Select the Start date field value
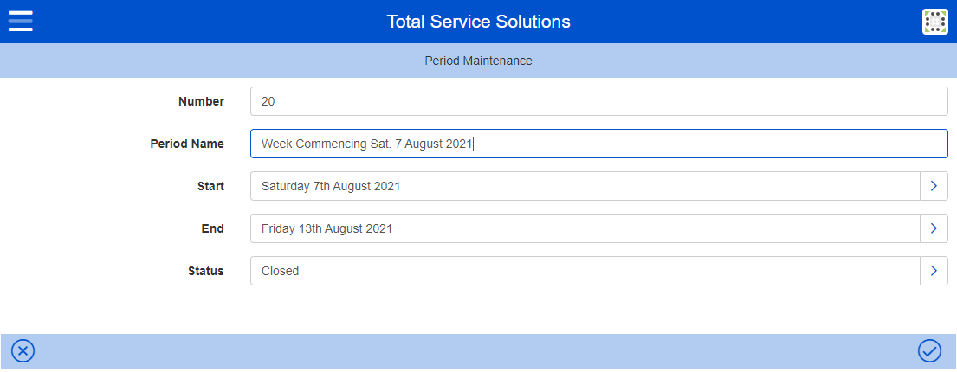 pyautogui.click(x=585, y=186)
